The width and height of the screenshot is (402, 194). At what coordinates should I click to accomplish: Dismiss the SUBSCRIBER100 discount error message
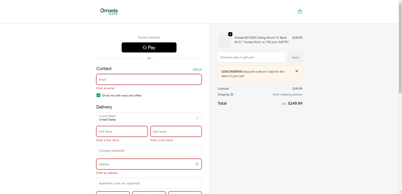tap(296, 71)
